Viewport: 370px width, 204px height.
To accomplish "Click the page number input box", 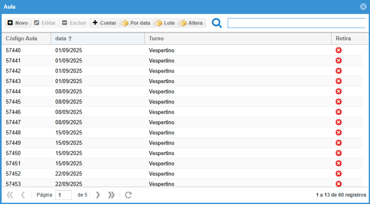I will (x=63, y=195).
